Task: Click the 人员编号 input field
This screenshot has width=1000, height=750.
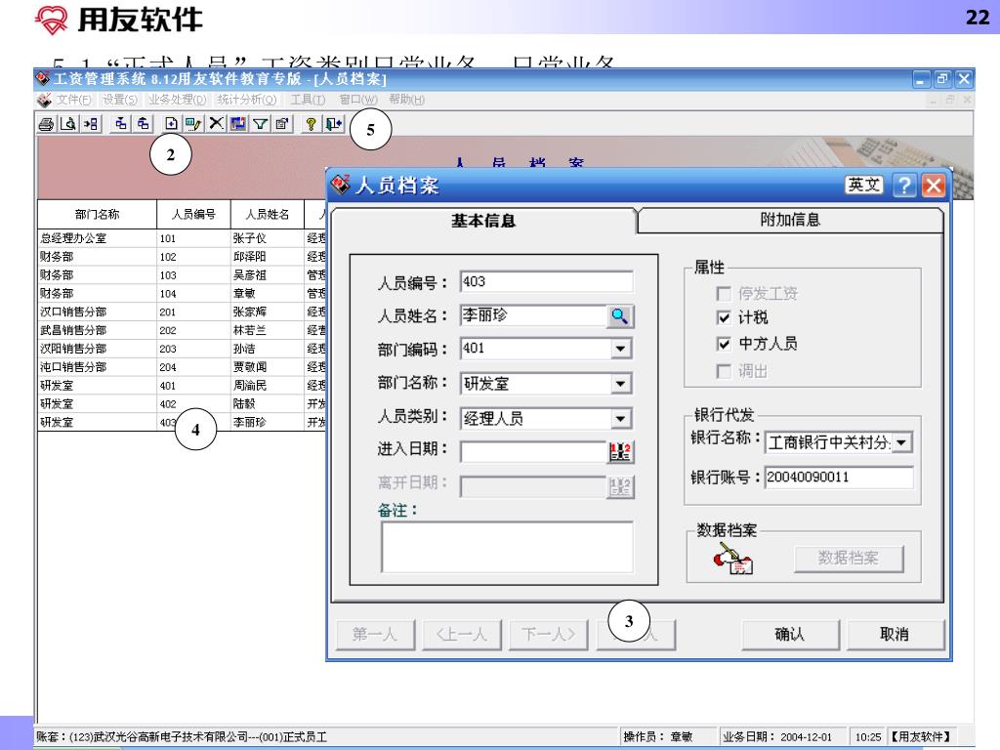Action: [x=547, y=282]
